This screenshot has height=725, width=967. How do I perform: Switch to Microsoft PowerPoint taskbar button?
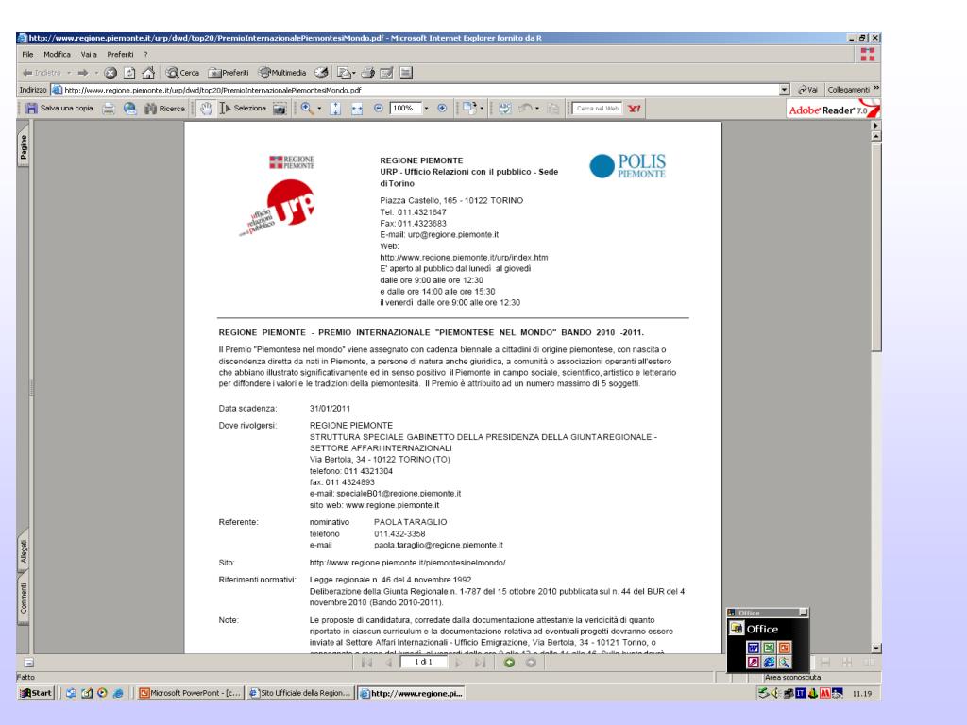[190, 693]
